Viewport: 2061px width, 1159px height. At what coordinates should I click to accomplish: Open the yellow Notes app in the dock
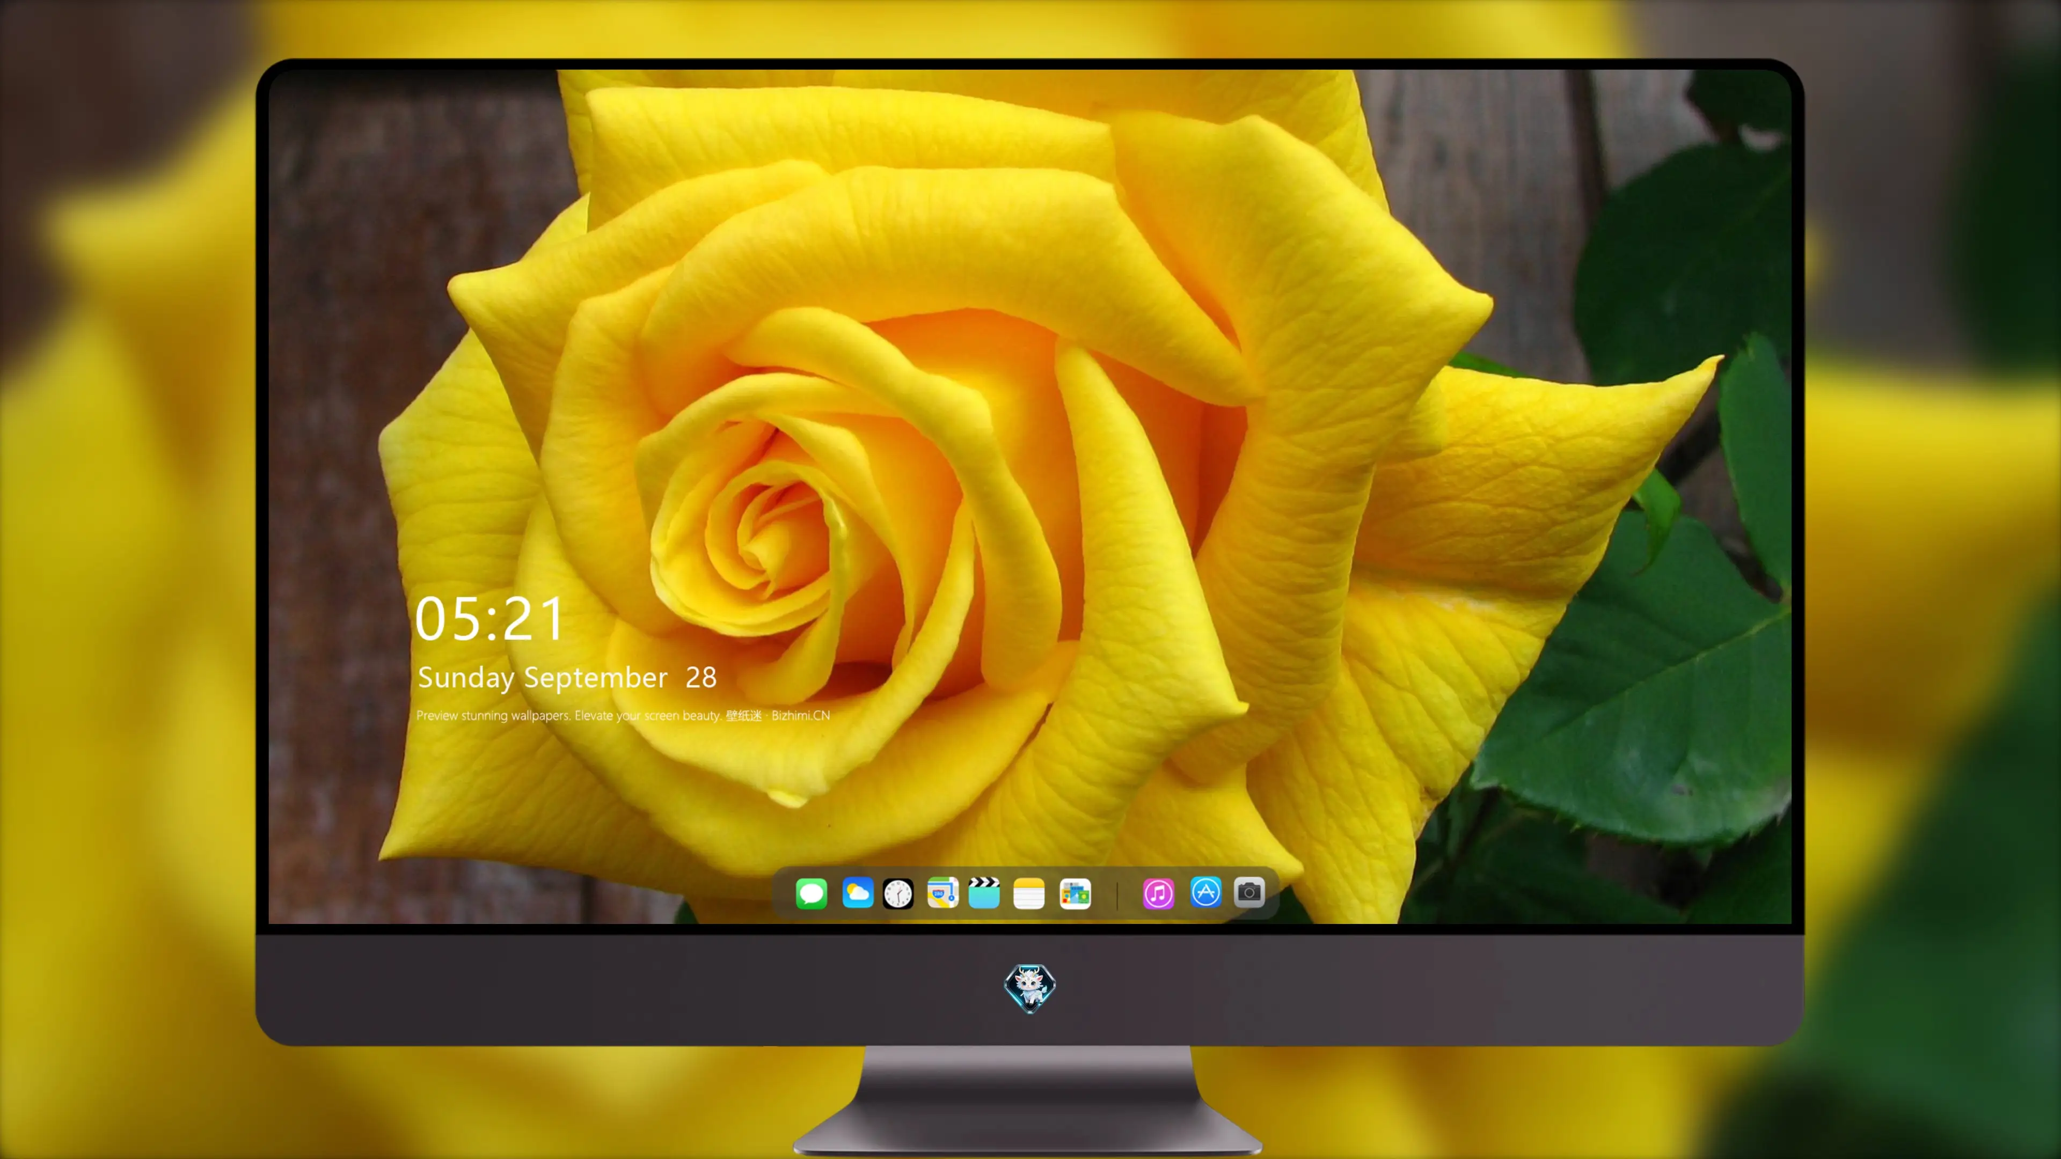[x=1029, y=893]
